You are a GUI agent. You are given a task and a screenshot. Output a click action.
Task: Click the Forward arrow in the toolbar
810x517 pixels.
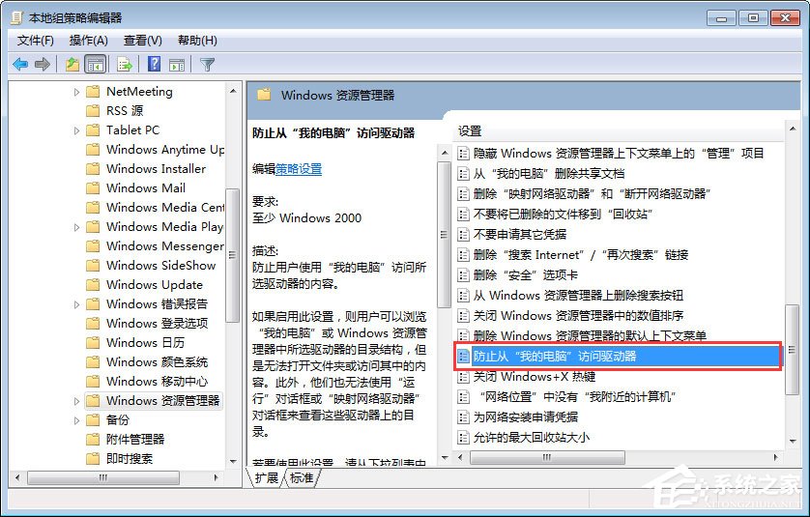42,64
